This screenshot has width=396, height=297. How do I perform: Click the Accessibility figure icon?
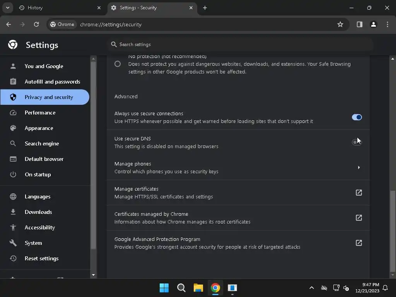[13, 227]
